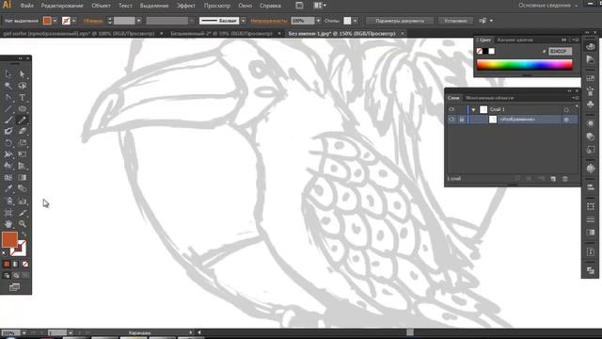Select the Eraser tool
This screenshot has width=602, height=339.
(23, 132)
